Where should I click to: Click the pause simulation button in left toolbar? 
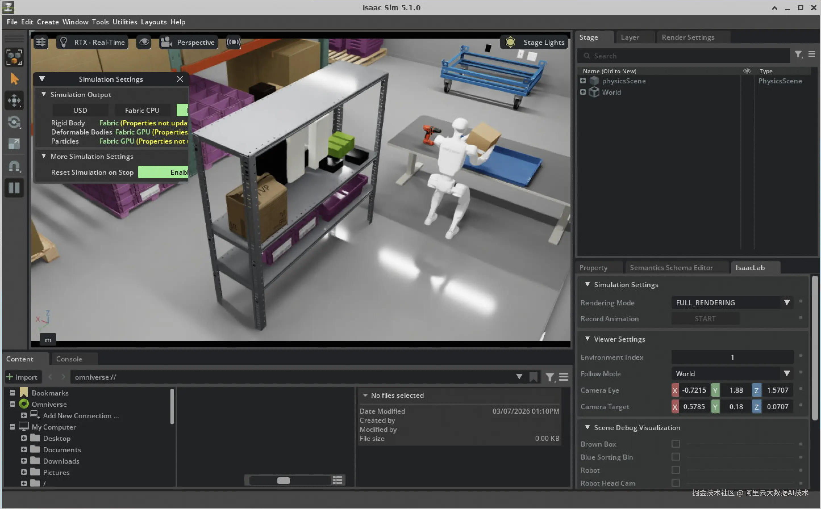click(14, 188)
